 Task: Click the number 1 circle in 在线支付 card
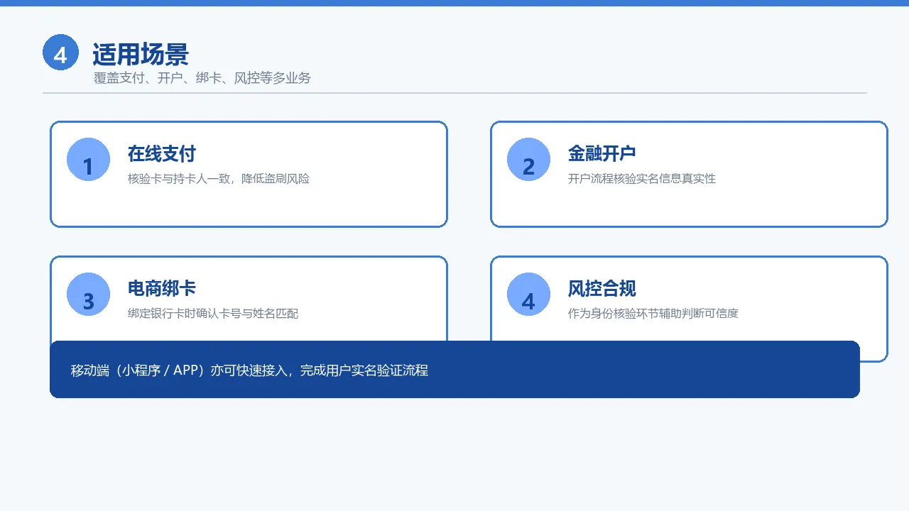coord(88,160)
